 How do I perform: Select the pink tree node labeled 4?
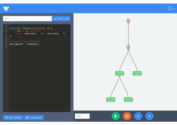click(x=128, y=47)
